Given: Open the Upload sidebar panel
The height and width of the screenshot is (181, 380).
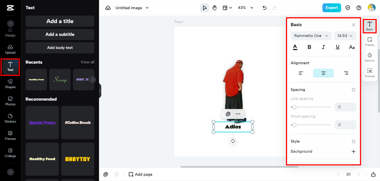Looking at the screenshot, I should 10,49.
